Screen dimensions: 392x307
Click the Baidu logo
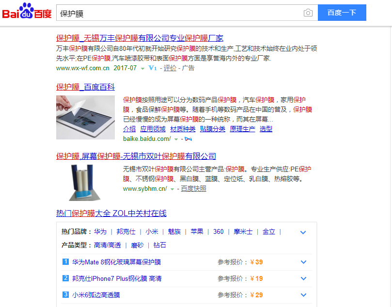(x=27, y=13)
